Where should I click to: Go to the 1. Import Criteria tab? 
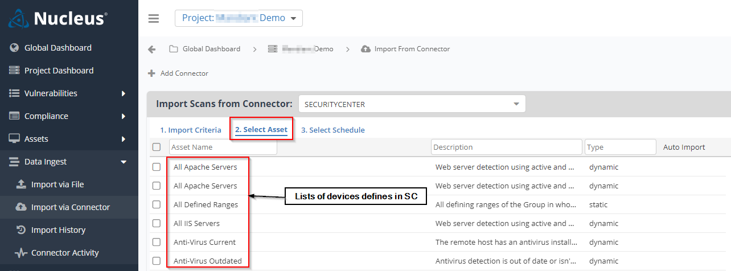point(191,130)
